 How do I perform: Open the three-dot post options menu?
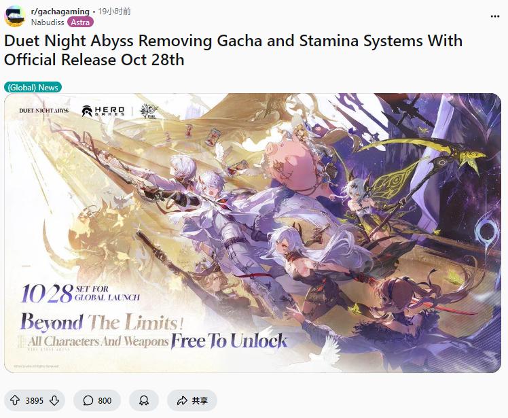tap(494, 16)
